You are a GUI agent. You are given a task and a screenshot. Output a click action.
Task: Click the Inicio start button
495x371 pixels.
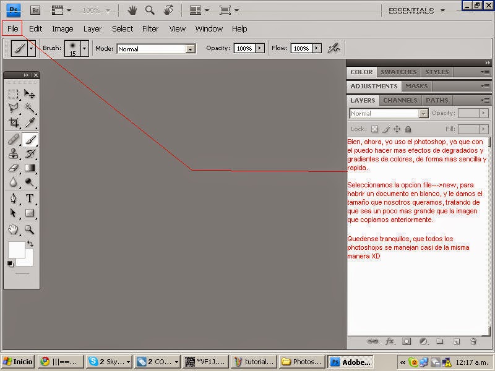[19, 362]
